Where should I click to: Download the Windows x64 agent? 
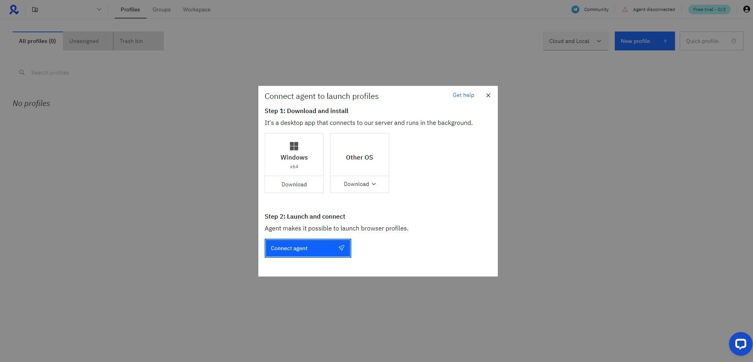click(294, 184)
